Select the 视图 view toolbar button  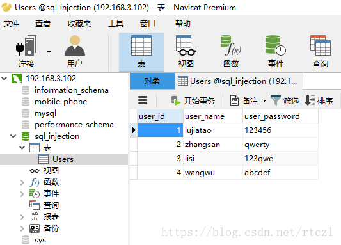pyautogui.click(x=186, y=52)
